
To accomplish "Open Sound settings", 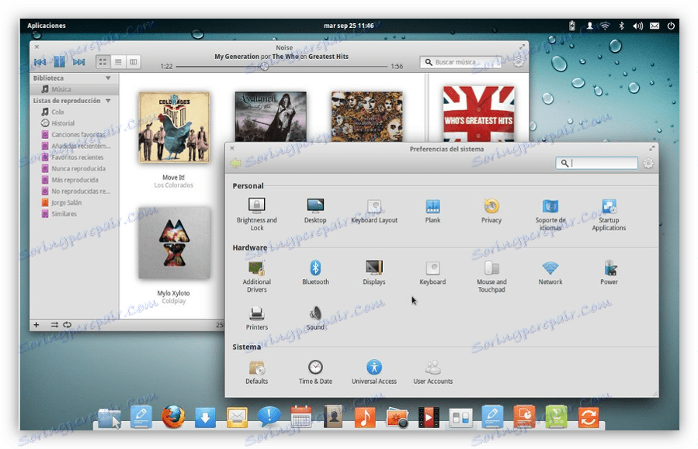I will [315, 317].
